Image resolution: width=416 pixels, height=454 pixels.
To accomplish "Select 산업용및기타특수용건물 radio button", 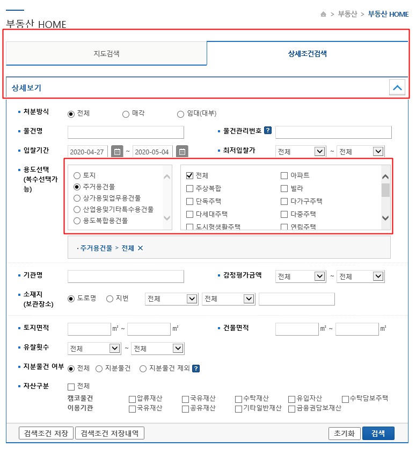I will point(77,209).
